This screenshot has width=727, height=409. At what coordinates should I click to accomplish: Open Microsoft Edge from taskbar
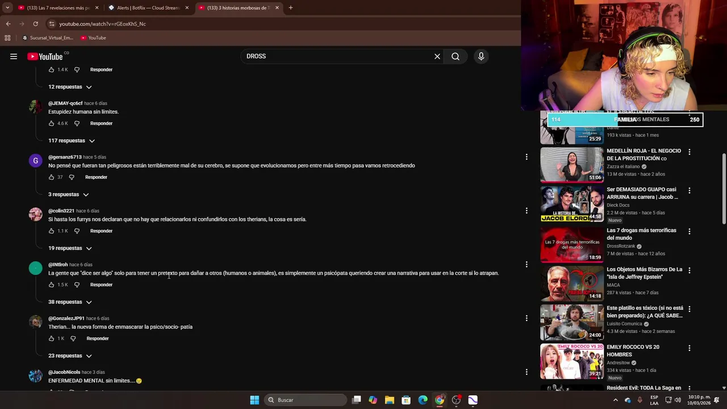423,400
